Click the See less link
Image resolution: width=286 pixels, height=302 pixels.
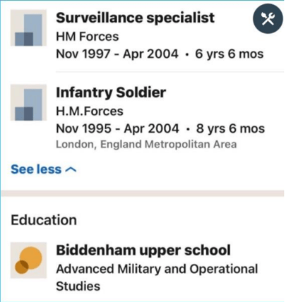pyautogui.click(x=44, y=169)
